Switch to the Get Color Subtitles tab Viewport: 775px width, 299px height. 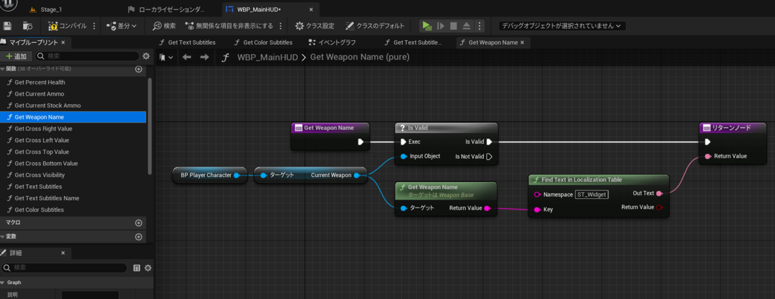(262, 43)
